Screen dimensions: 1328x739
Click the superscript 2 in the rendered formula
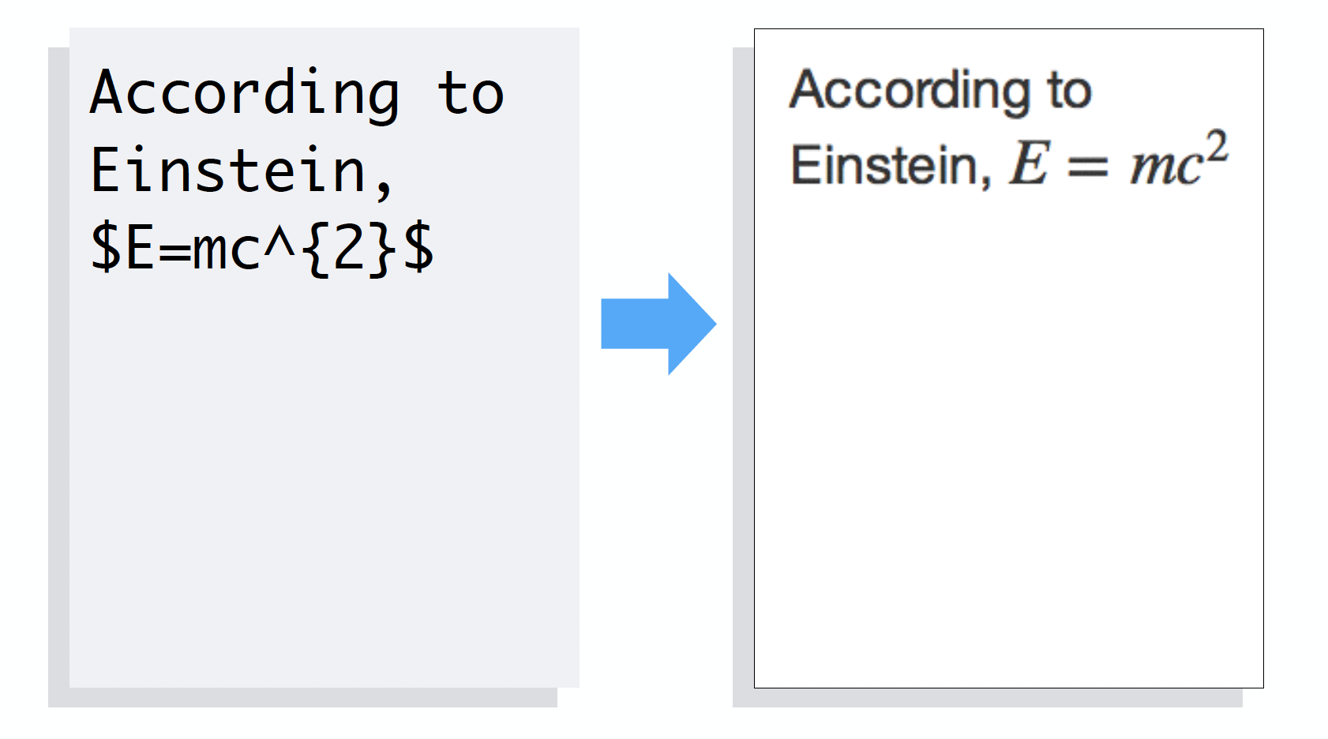pyautogui.click(x=1217, y=147)
